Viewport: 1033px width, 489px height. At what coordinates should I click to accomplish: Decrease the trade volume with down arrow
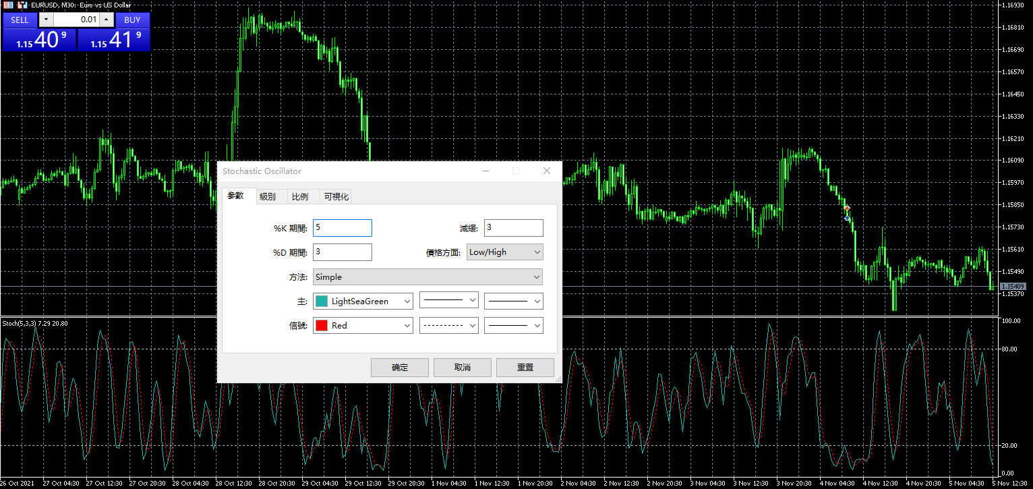pos(45,20)
